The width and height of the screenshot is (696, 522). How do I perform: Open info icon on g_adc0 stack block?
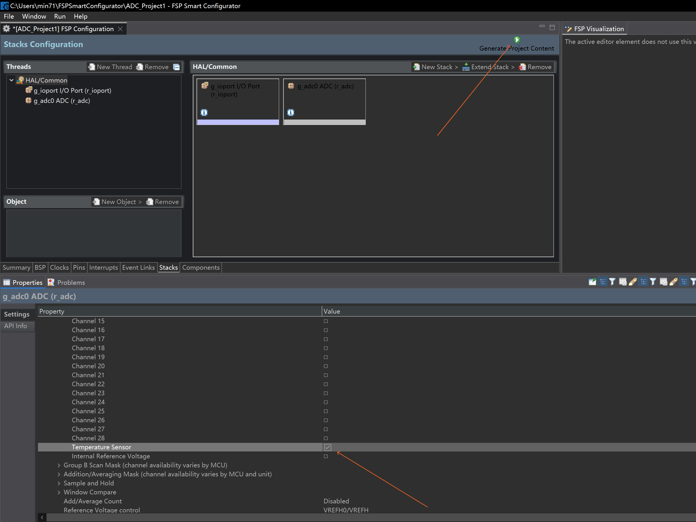(291, 112)
